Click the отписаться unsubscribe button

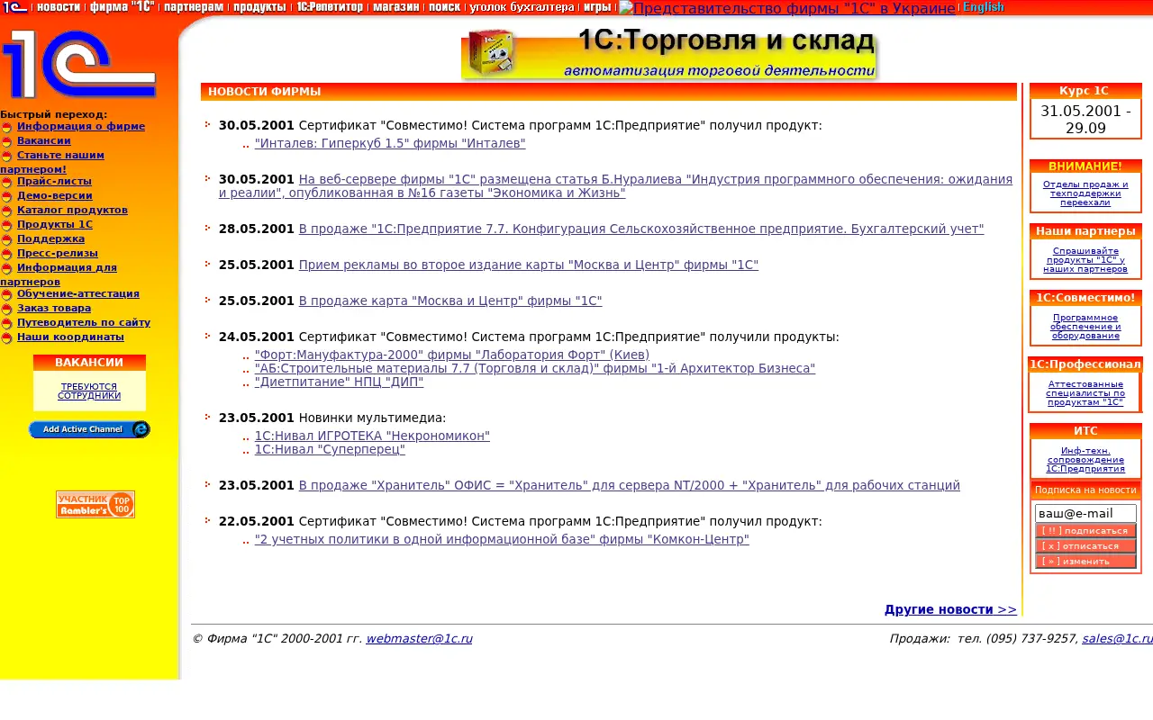coord(1085,546)
